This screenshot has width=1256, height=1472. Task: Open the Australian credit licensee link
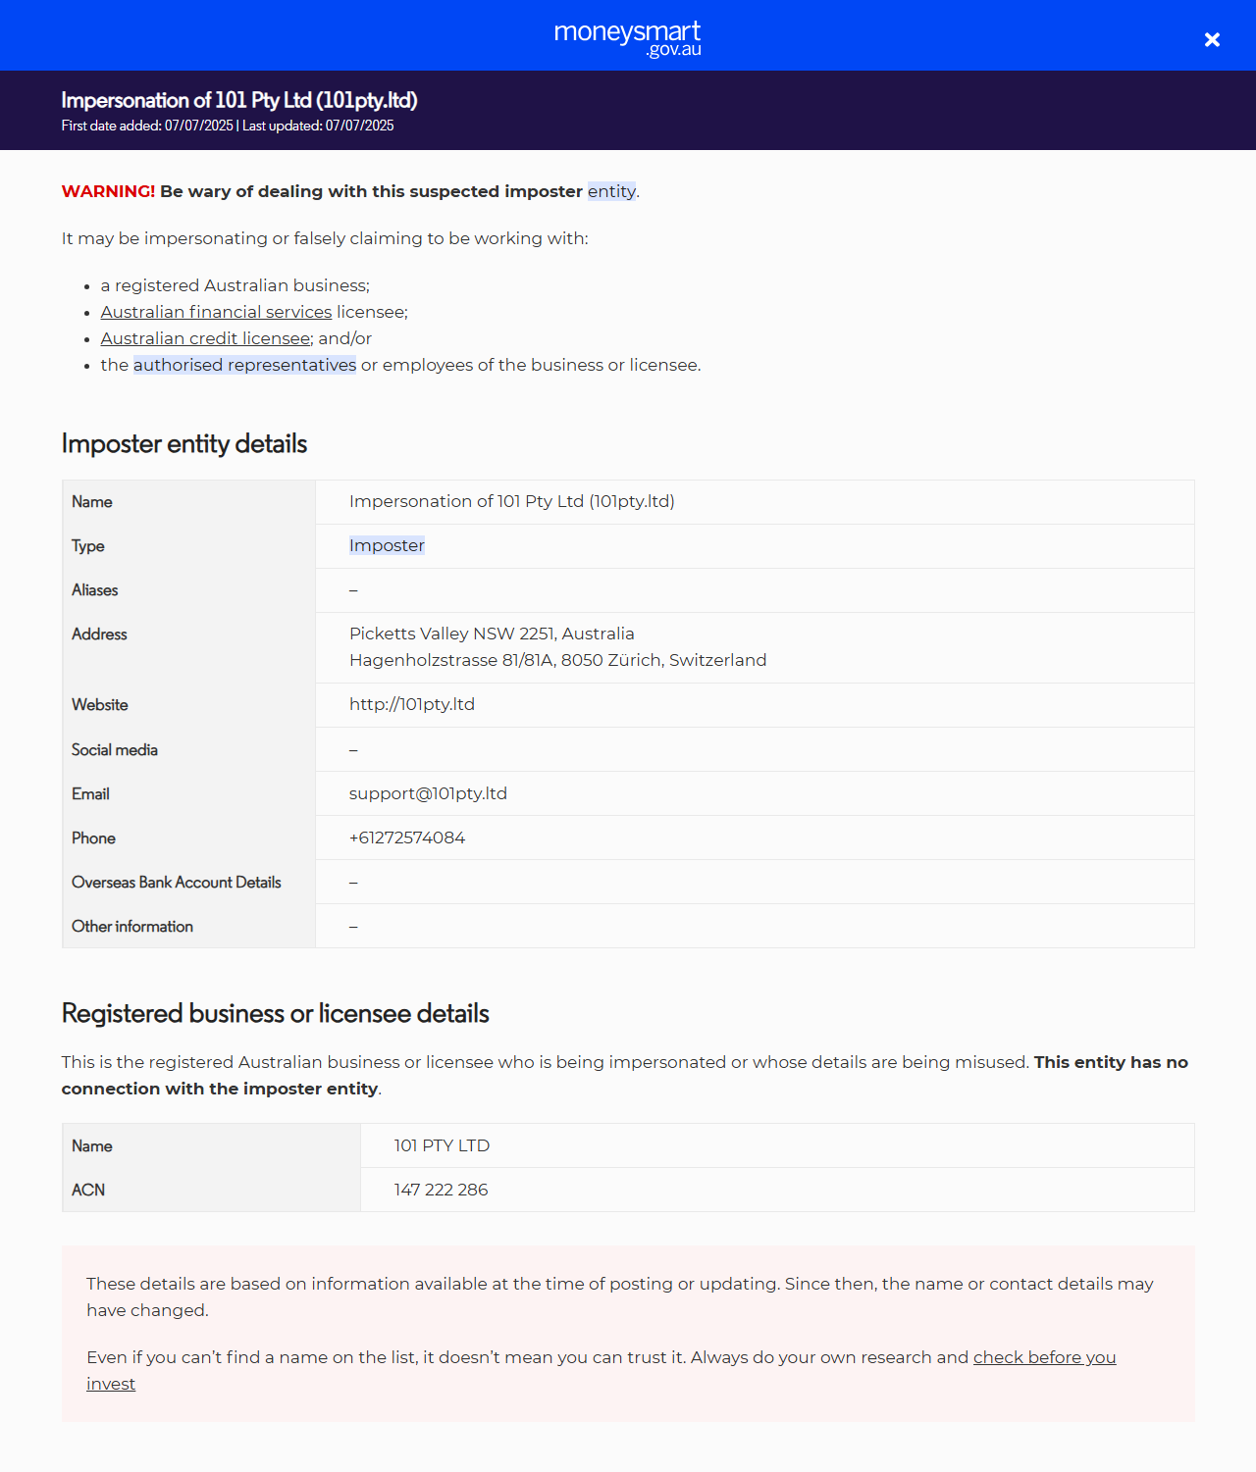click(205, 338)
